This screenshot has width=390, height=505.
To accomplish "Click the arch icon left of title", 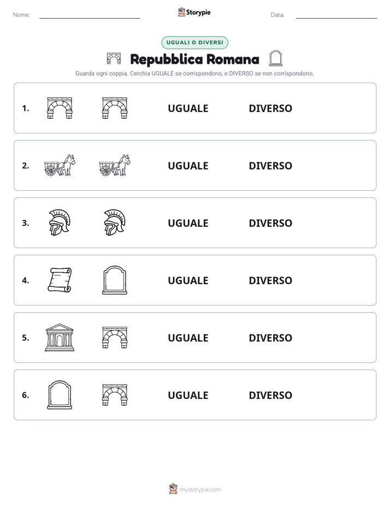I will [114, 58].
